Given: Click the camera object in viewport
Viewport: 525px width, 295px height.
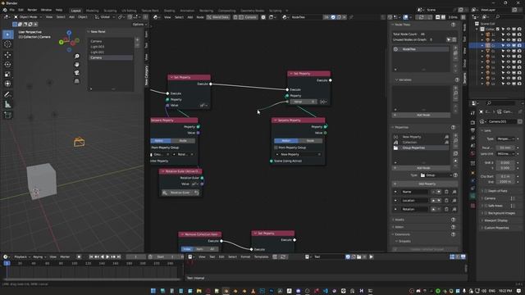Looking at the screenshot, I should pos(80,142).
